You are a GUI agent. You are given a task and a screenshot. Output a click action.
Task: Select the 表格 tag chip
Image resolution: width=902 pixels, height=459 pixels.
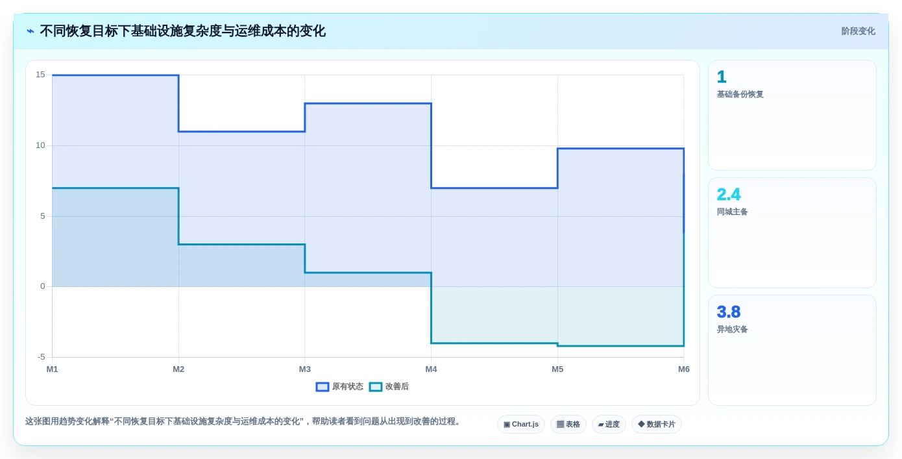click(568, 425)
